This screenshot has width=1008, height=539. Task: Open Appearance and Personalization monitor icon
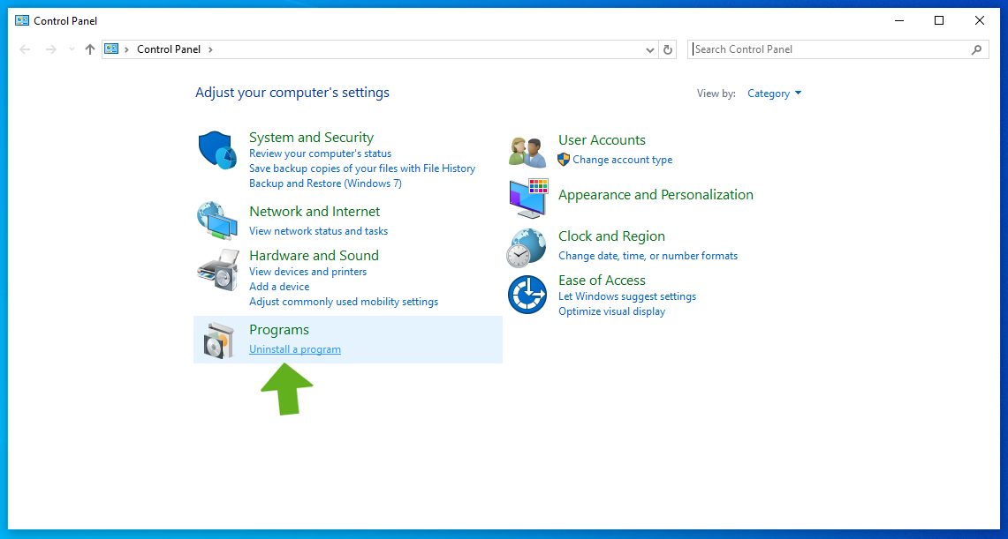point(527,198)
